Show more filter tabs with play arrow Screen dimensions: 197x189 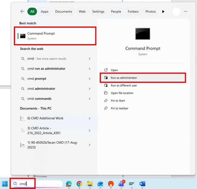pos(163,11)
